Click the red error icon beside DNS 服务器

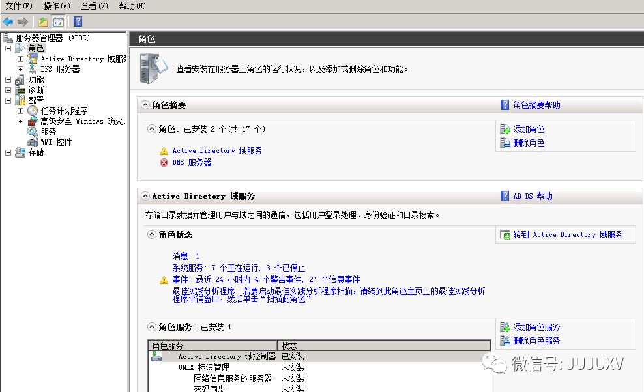[x=164, y=163]
